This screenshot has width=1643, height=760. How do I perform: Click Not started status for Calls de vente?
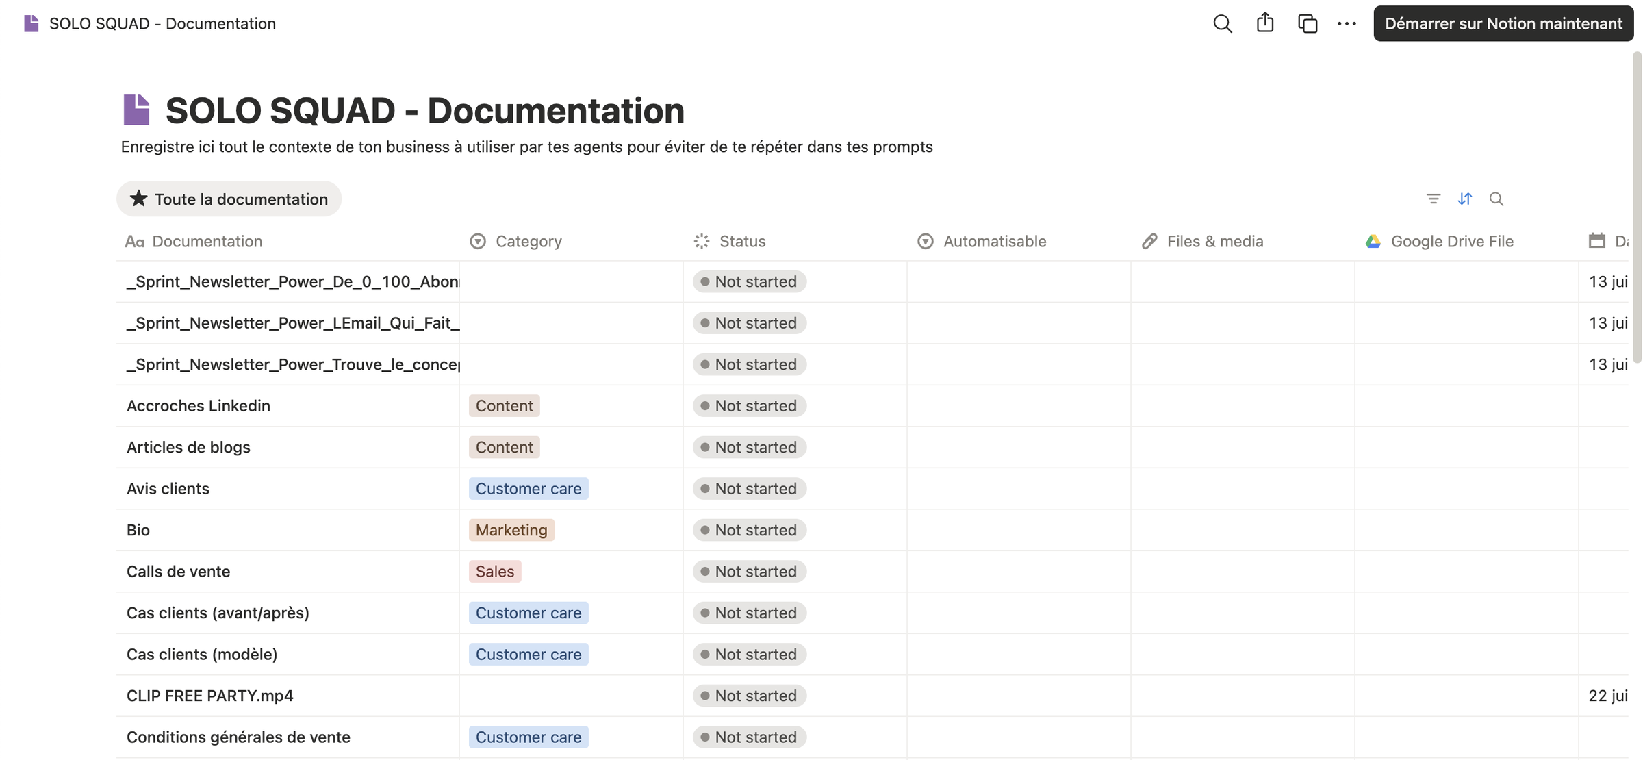pyautogui.click(x=750, y=572)
